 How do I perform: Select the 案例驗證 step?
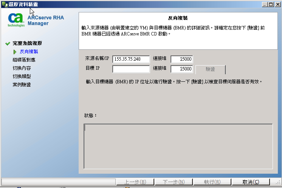22,85
